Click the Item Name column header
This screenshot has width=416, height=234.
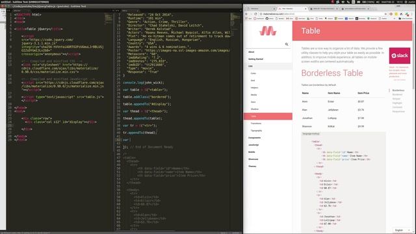coord(333,93)
